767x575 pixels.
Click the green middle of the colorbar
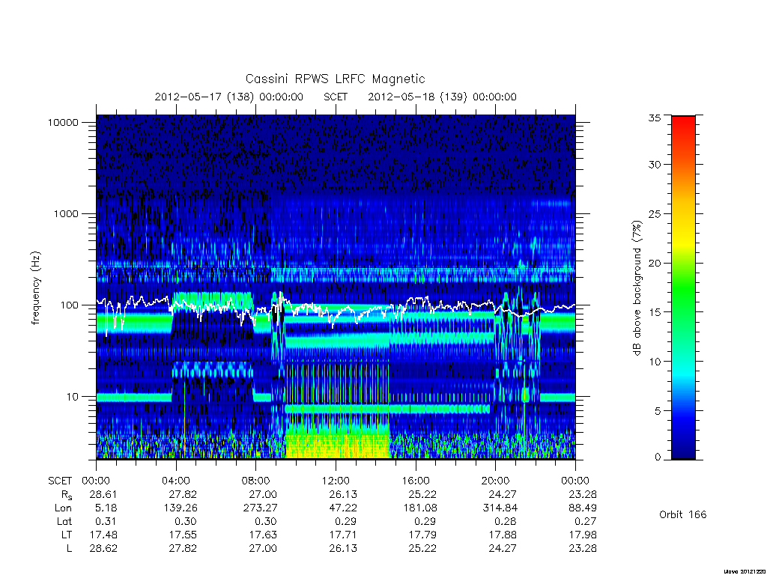point(683,288)
